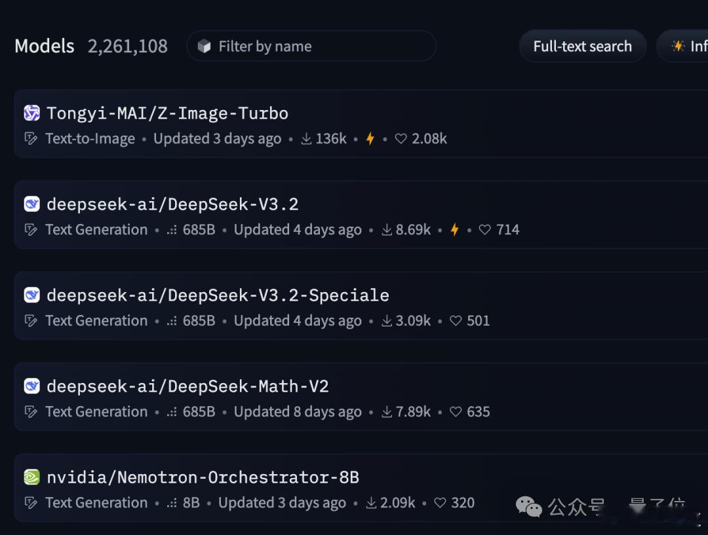Open the nvidia/Nemotron-Orchestrator-8B model
The height and width of the screenshot is (535, 708).
coord(203,477)
